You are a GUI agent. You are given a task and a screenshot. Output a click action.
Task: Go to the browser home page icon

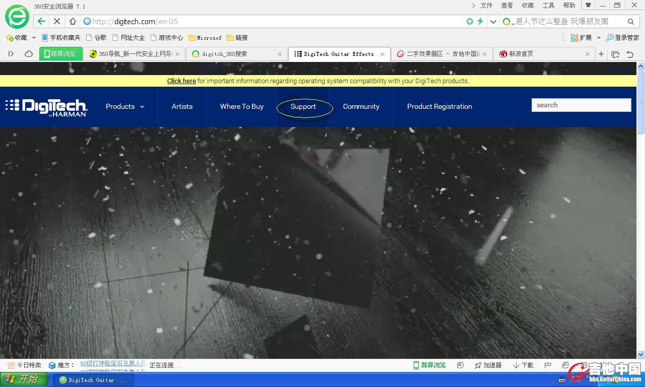click(73, 21)
